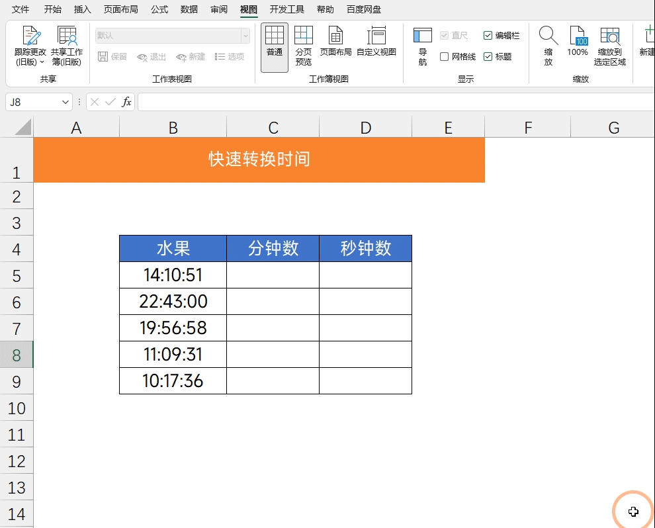Open the Name Box dropdown
The height and width of the screenshot is (528, 655).
click(x=64, y=102)
